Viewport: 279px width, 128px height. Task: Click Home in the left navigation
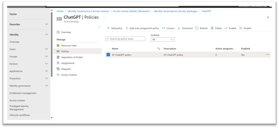tap(13, 14)
